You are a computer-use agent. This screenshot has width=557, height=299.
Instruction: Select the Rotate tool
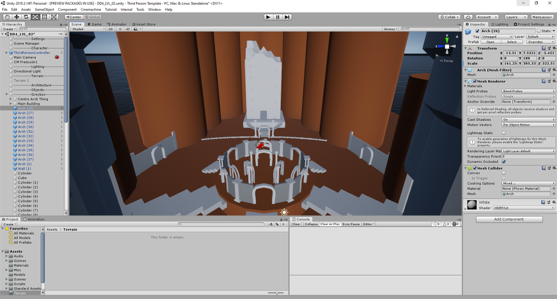click(x=26, y=17)
